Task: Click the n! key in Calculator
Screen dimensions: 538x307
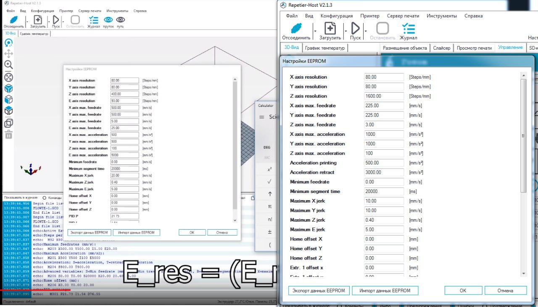Action: (x=270, y=219)
